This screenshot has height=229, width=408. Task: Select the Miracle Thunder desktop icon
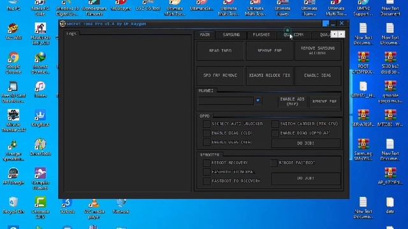tap(13, 121)
